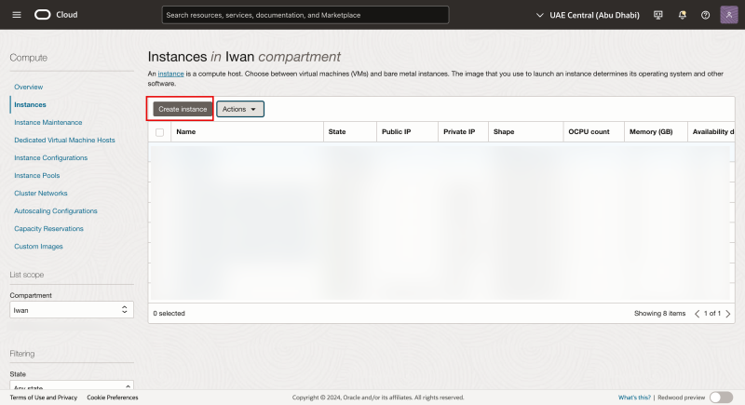
Task: Open the UAE Central region selector
Action: tap(591, 15)
